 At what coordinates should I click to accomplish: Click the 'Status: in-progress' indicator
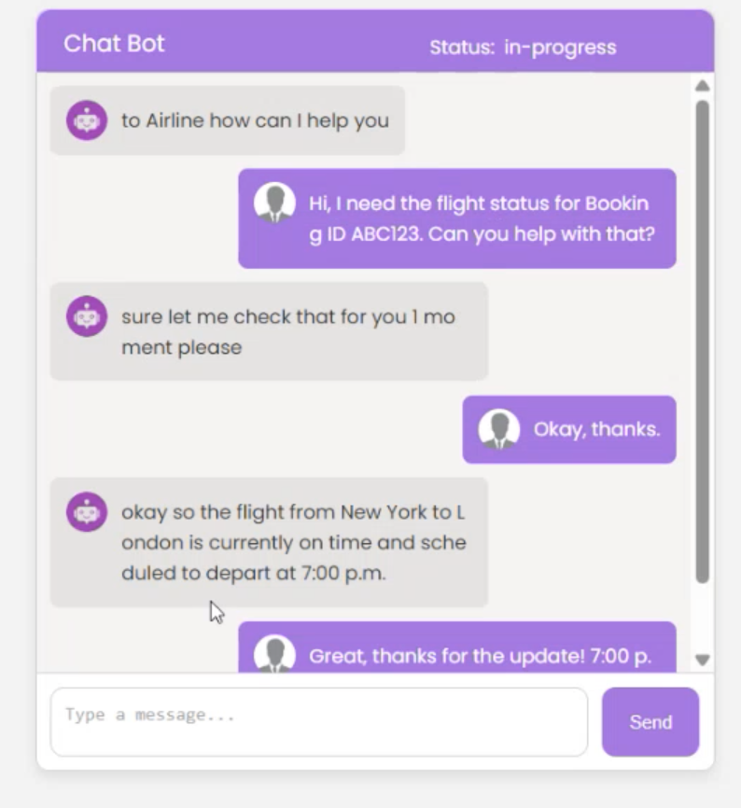(x=523, y=48)
